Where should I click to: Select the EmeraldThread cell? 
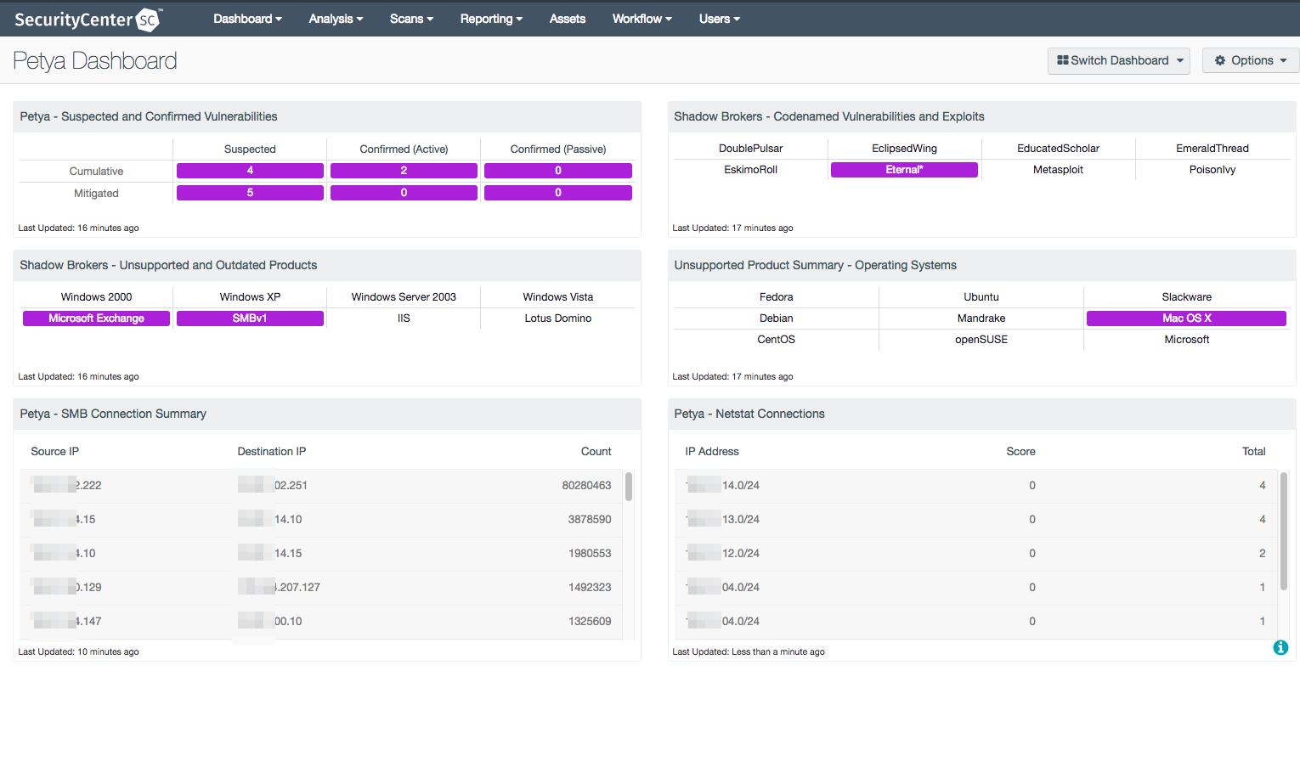[1212, 149]
